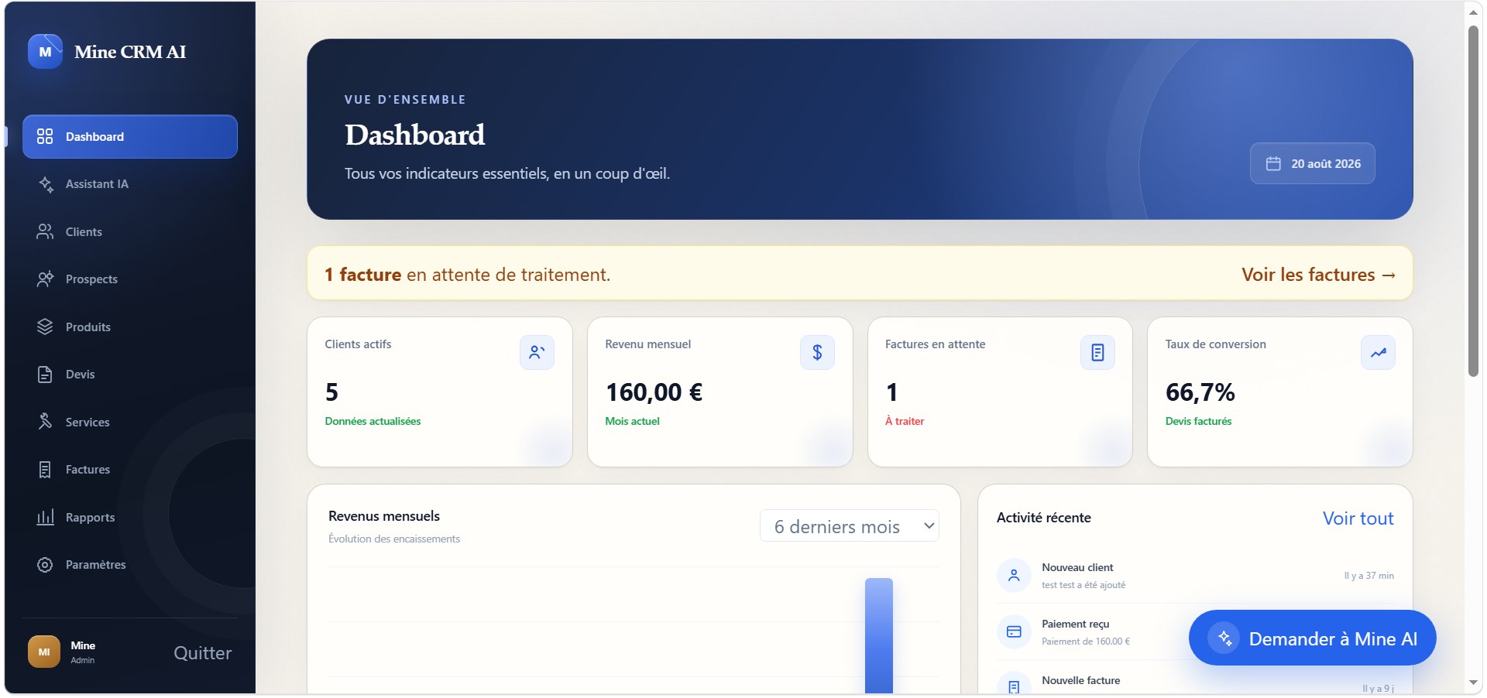
Task: Click the 66,7% conversion value
Action: click(1200, 393)
